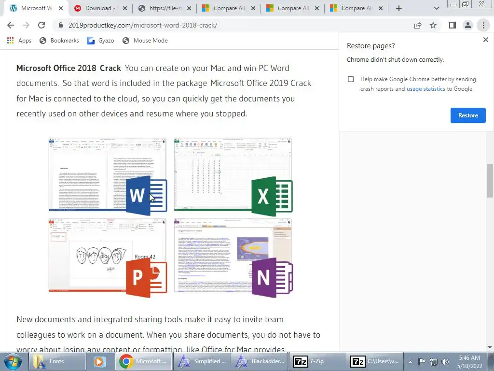Click the browser forward arrow
Screen dimensions: 494x371
(x=26, y=25)
